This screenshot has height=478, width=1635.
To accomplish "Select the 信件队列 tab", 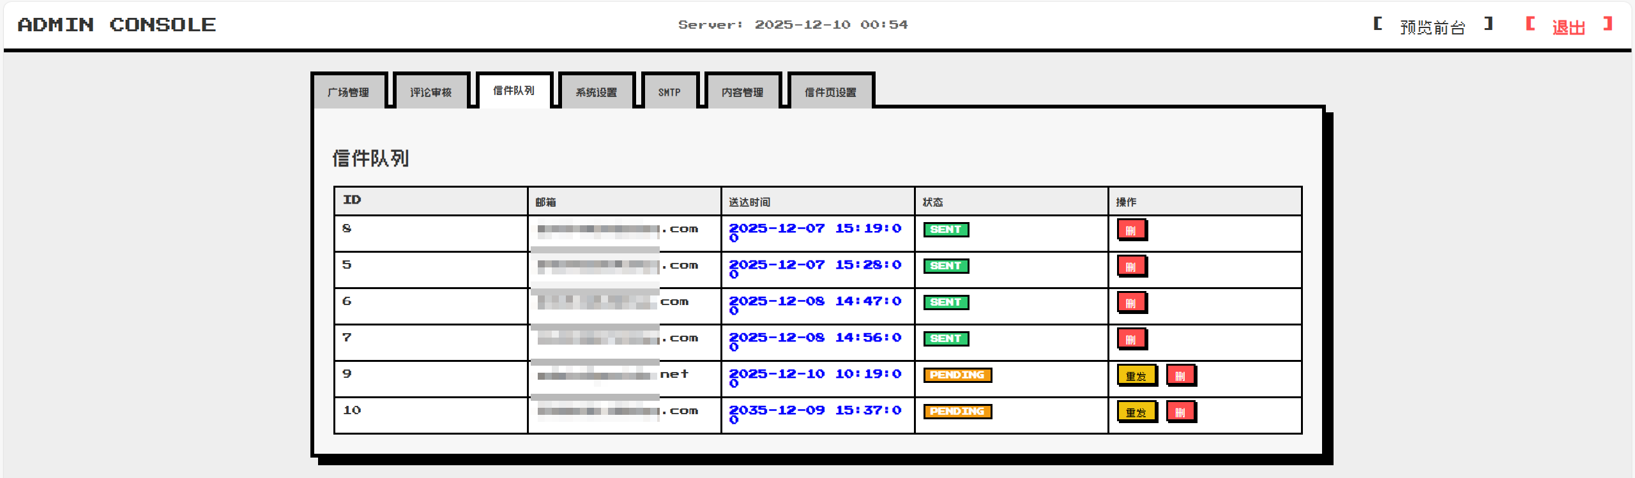I will click(x=513, y=91).
